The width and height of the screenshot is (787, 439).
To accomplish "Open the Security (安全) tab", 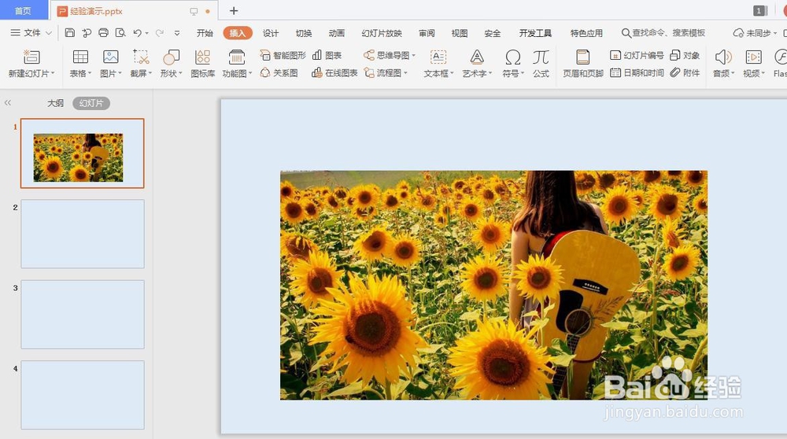I will pyautogui.click(x=493, y=33).
